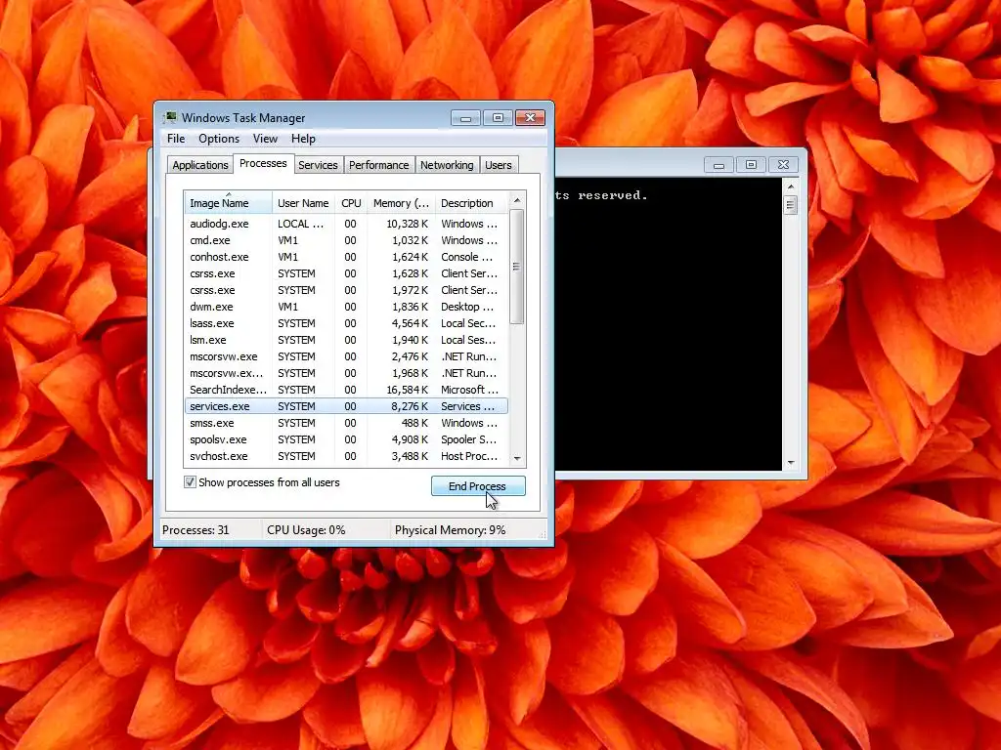The image size is (1001, 750).
Task: Click CPU Usage: 0% in status bar
Action: coord(306,530)
